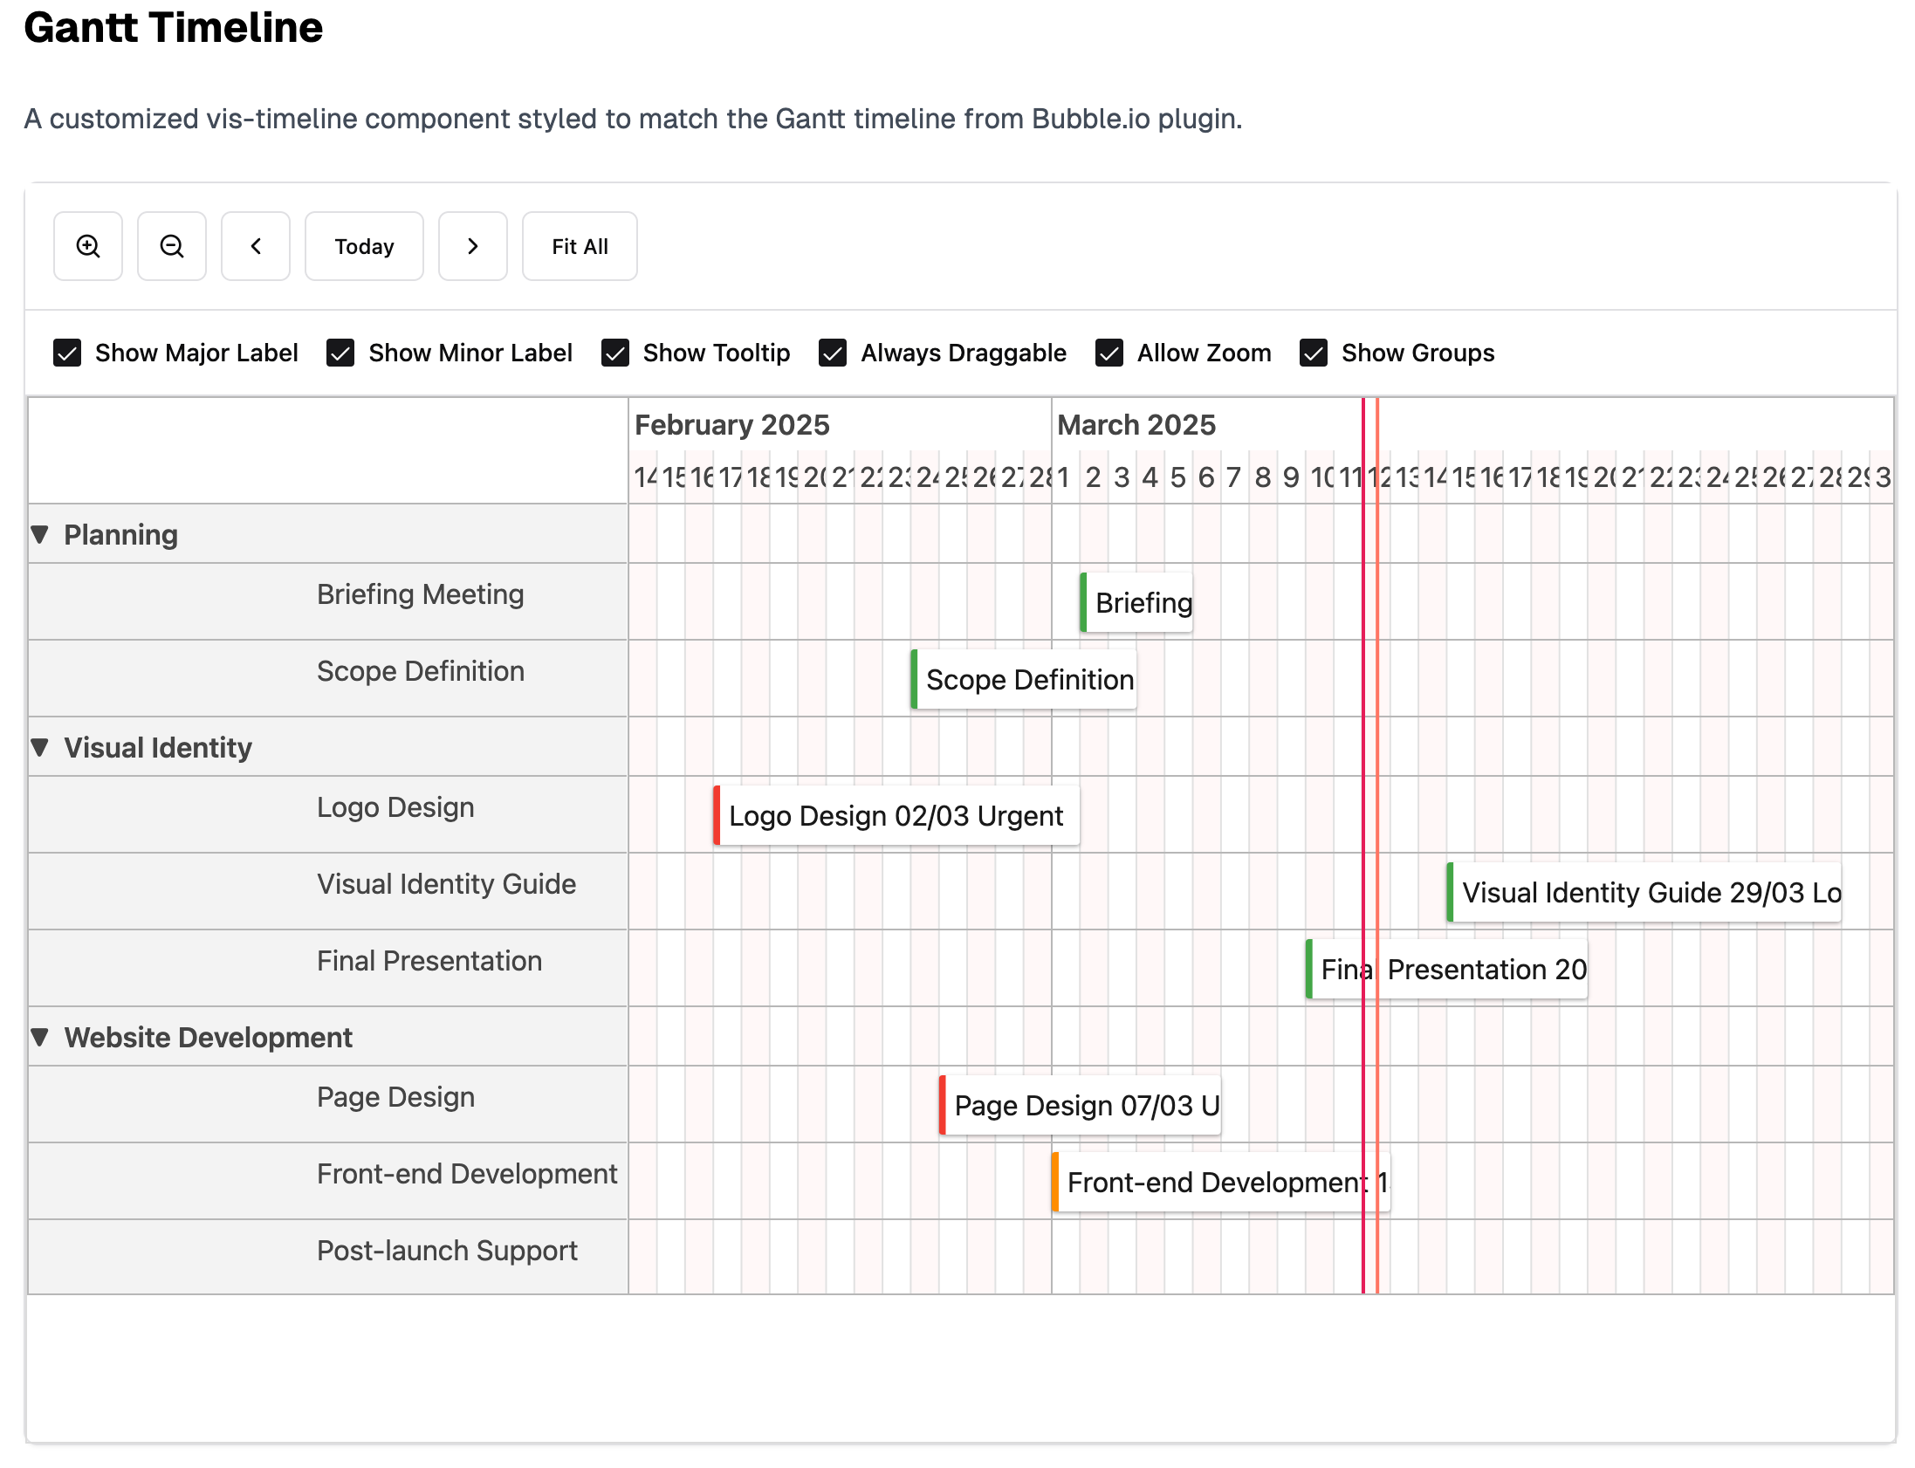Select the Briefing task bar
Image resolution: width=1915 pixels, height=1468 pixels.
point(1136,602)
